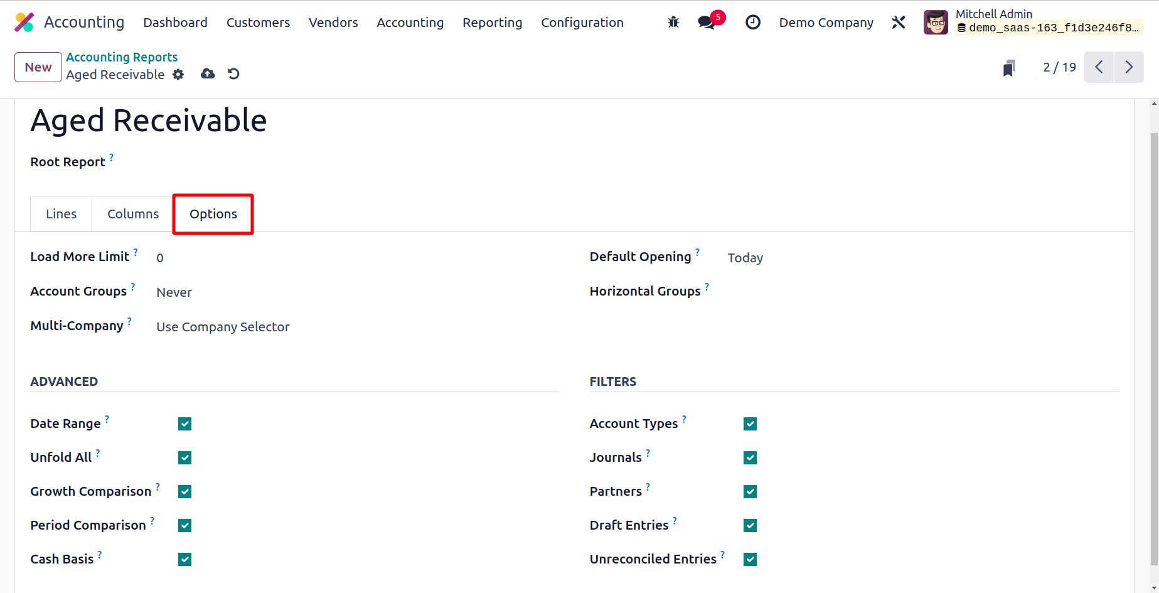Uncheck the Unreconciled Entries checkbox
The image size is (1159, 593).
750,560
